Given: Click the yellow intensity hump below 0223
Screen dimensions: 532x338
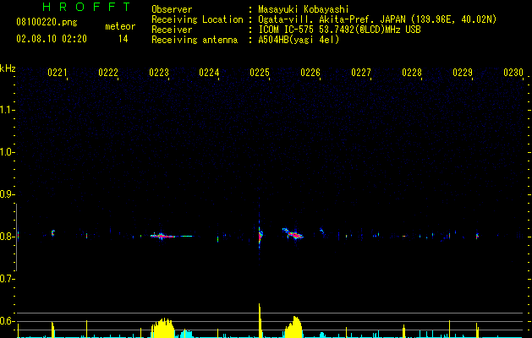Looking at the screenshot, I should point(163,328).
